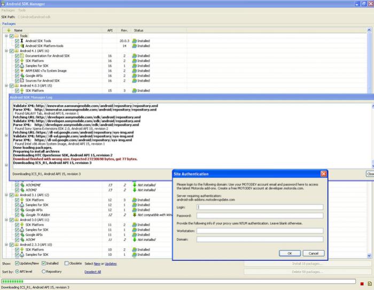Click Cancel in Site Authentication dialog
The height and width of the screenshot is (290, 374).
[314, 253]
